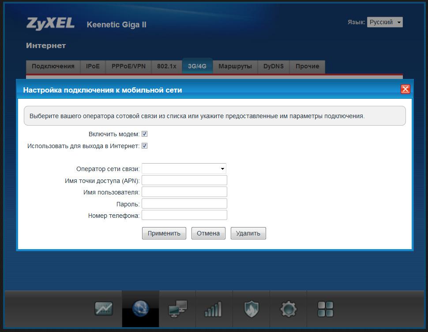428x332 pixels.
Task: Close the mobile network setup dialog
Action: (405, 90)
